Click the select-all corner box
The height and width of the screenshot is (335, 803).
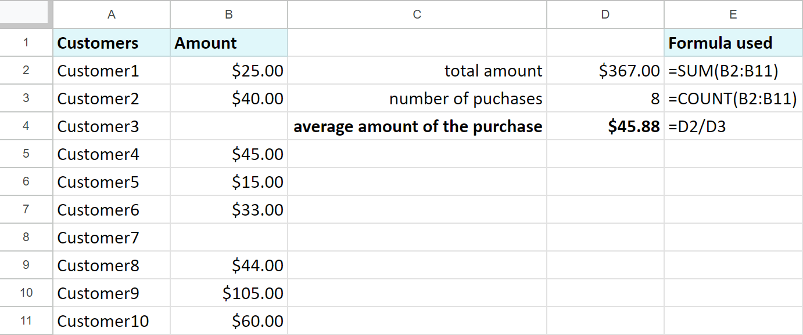26,14
